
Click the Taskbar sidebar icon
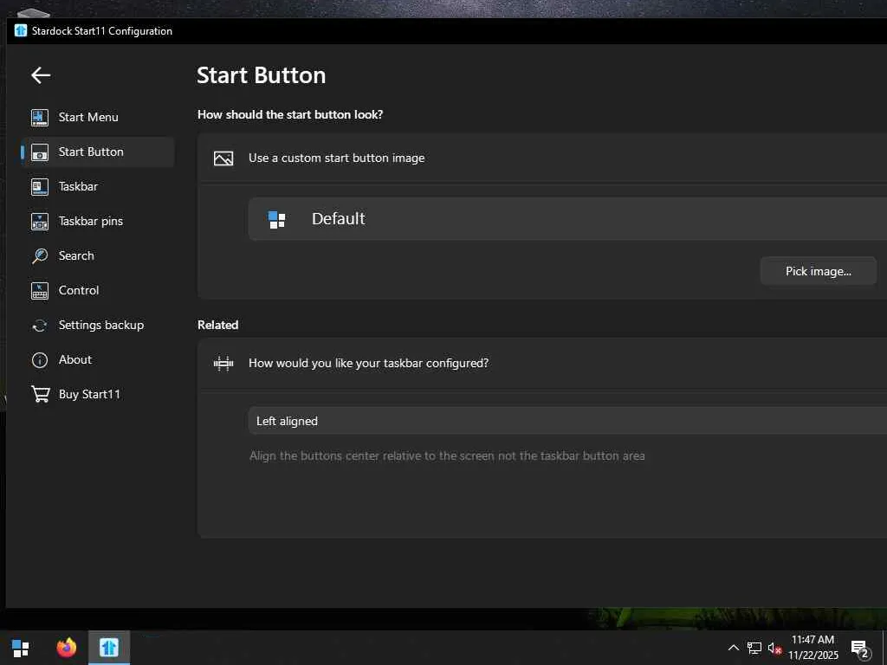40,187
